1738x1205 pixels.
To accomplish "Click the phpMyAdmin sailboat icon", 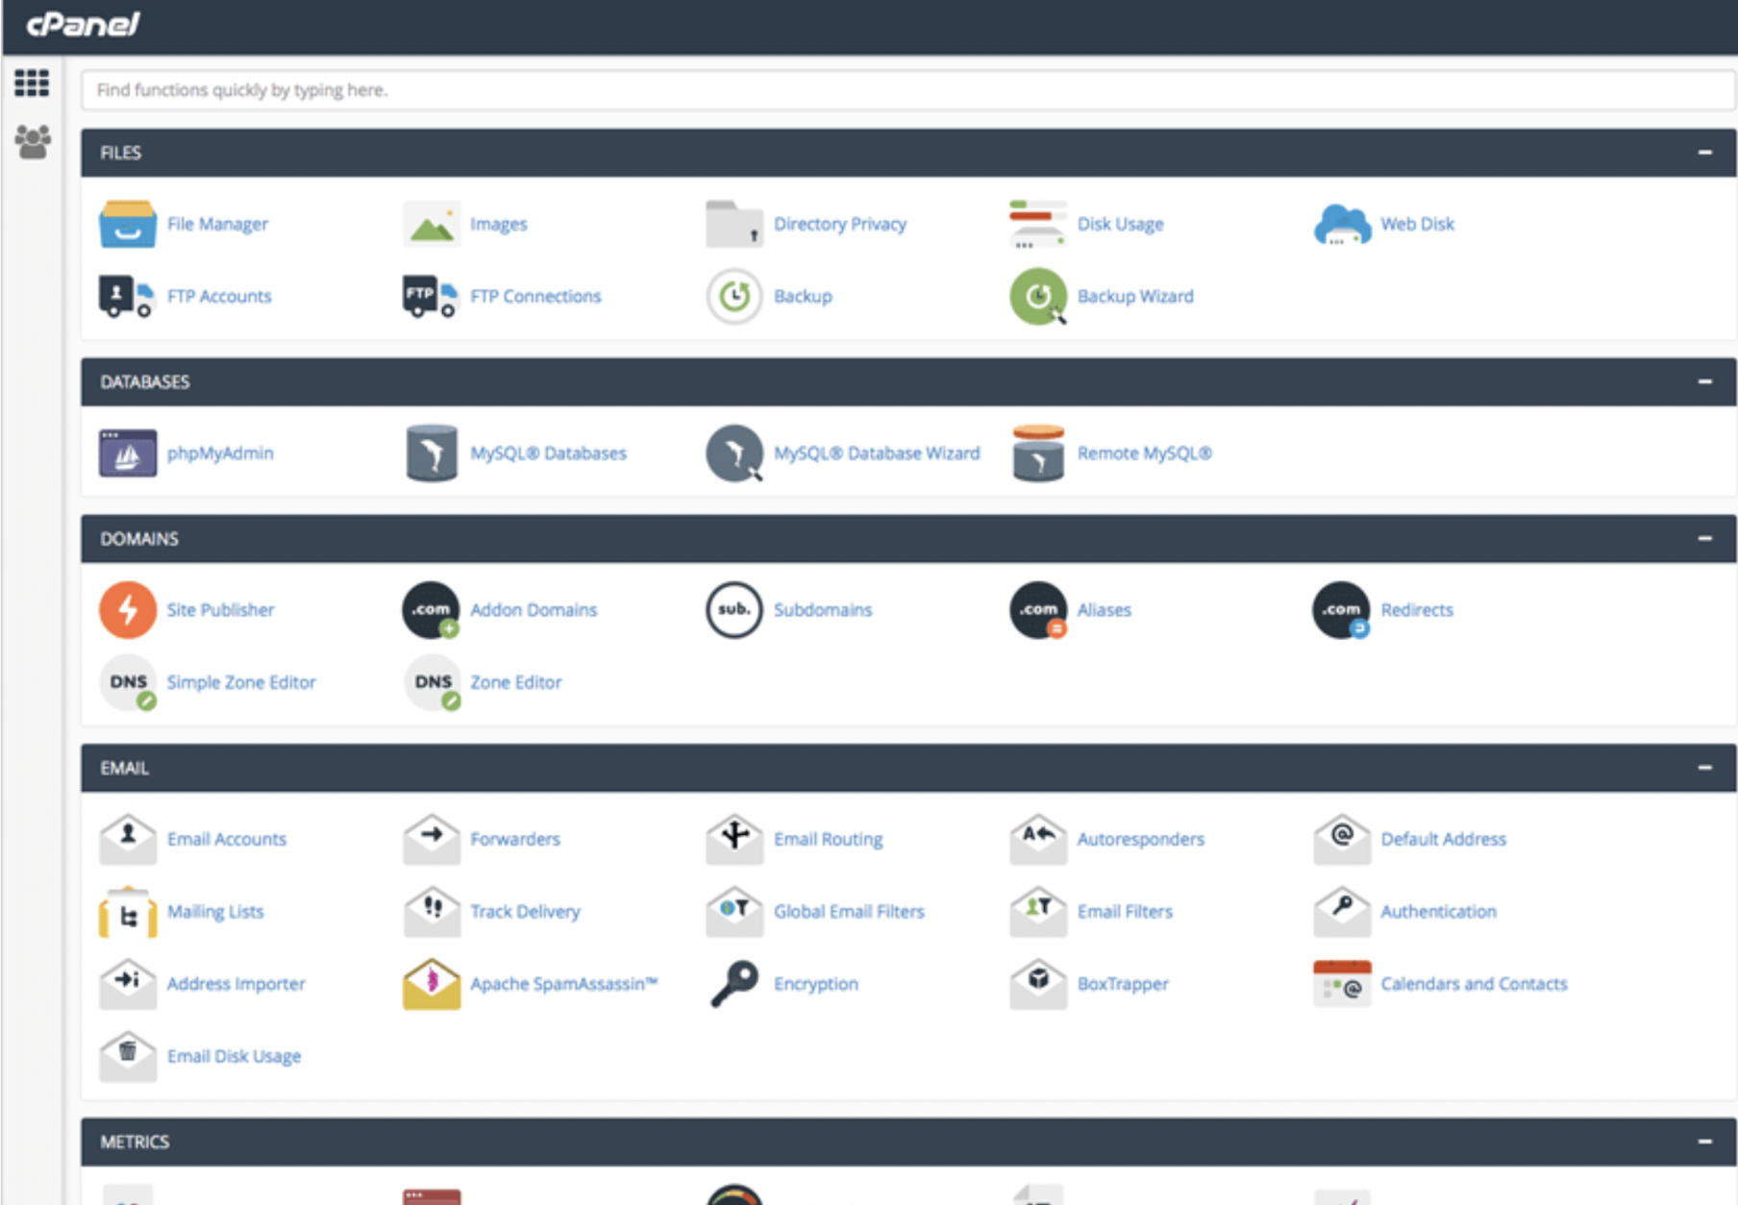I will coord(127,453).
